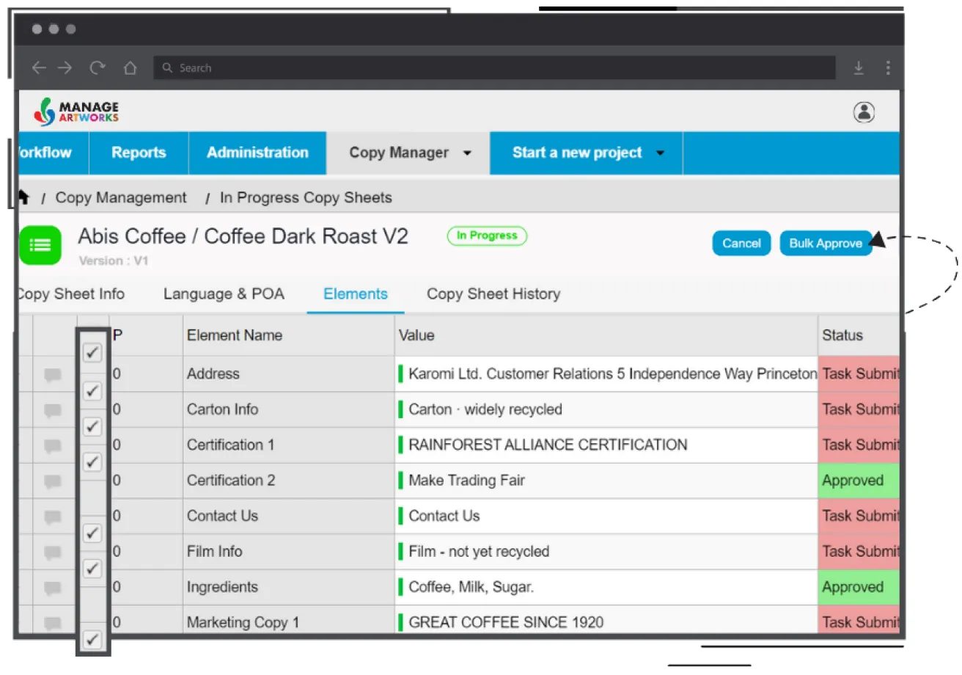Switch to Copy Sheet Info tab
The image size is (962, 675).
pos(70,294)
